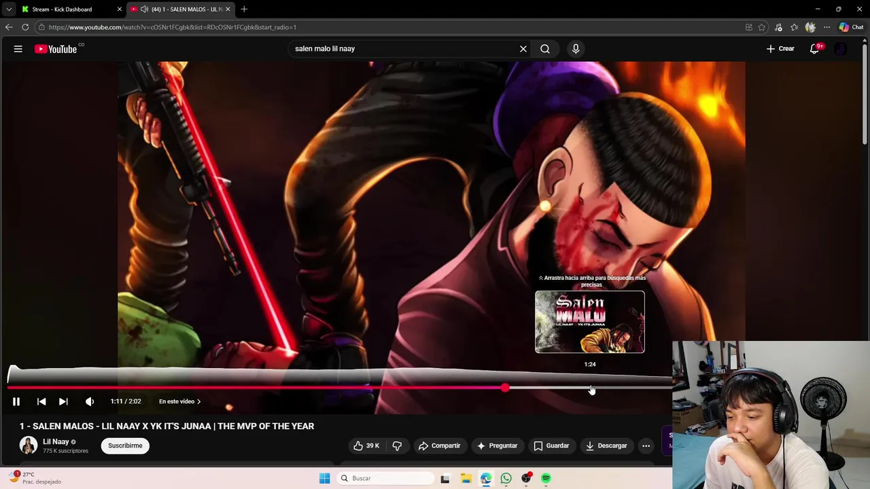The width and height of the screenshot is (870, 489).
Task: Open OBS Studio from the taskbar
Action: [x=526, y=478]
